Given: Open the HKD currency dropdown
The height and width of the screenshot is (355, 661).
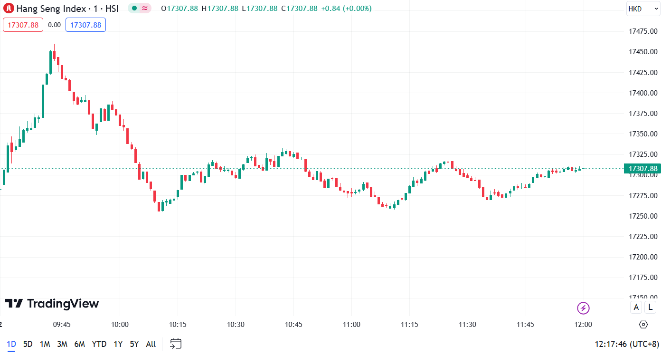Looking at the screenshot, I should pyautogui.click(x=642, y=9).
